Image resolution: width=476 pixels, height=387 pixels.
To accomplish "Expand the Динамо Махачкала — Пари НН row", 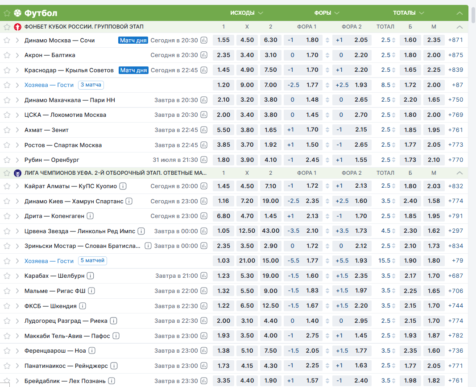I will [x=17, y=100].
